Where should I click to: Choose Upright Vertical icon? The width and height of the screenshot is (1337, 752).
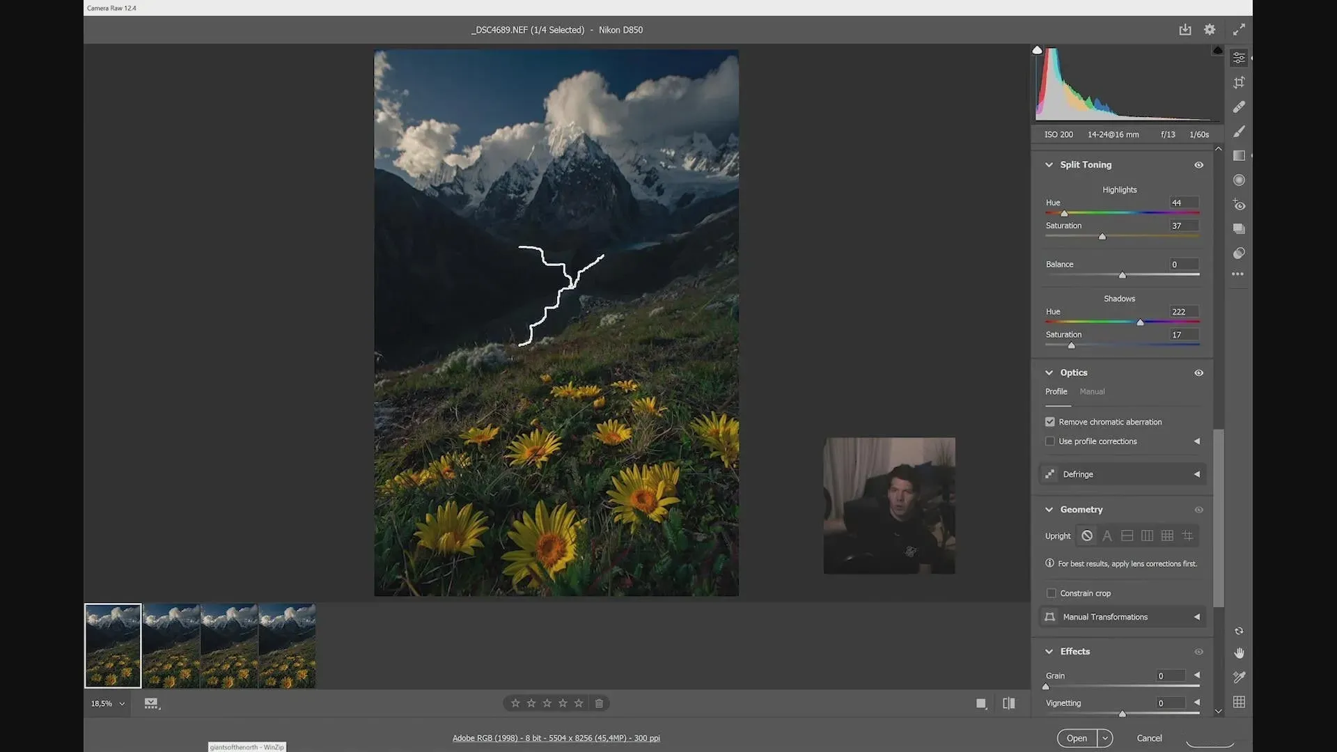(x=1148, y=535)
